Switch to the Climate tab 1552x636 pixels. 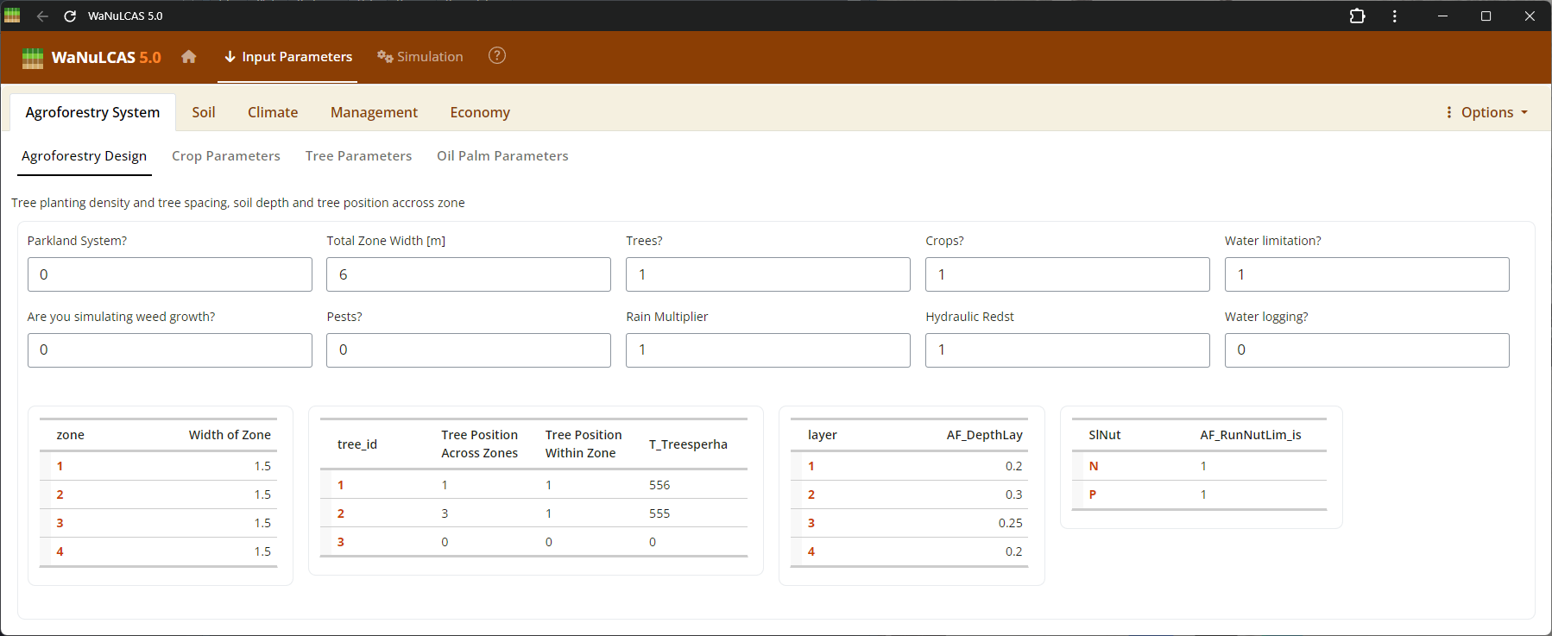(x=273, y=112)
